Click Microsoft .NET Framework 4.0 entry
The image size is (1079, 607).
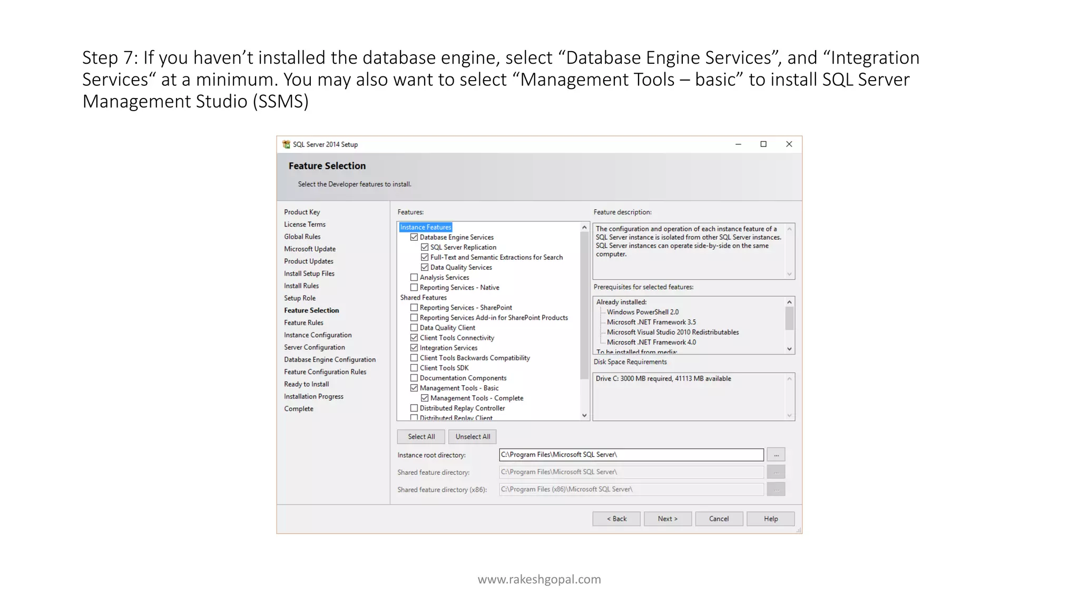point(651,342)
